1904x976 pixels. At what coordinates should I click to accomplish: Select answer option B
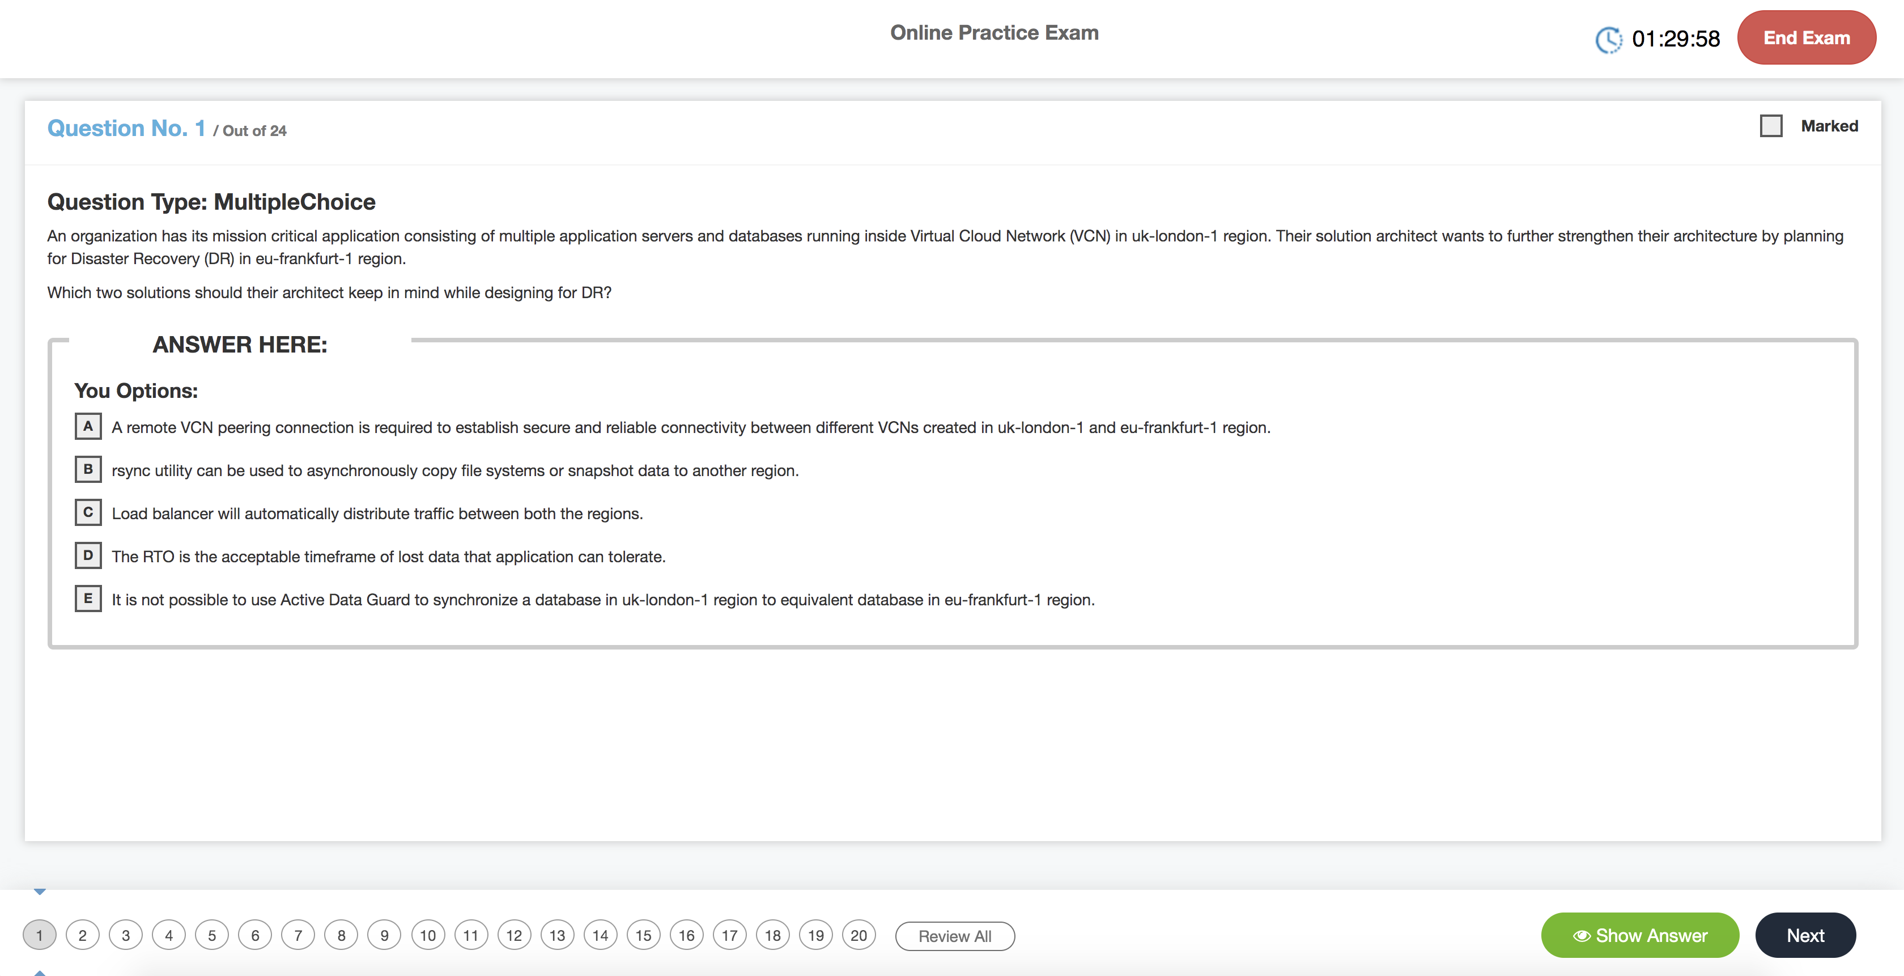86,469
